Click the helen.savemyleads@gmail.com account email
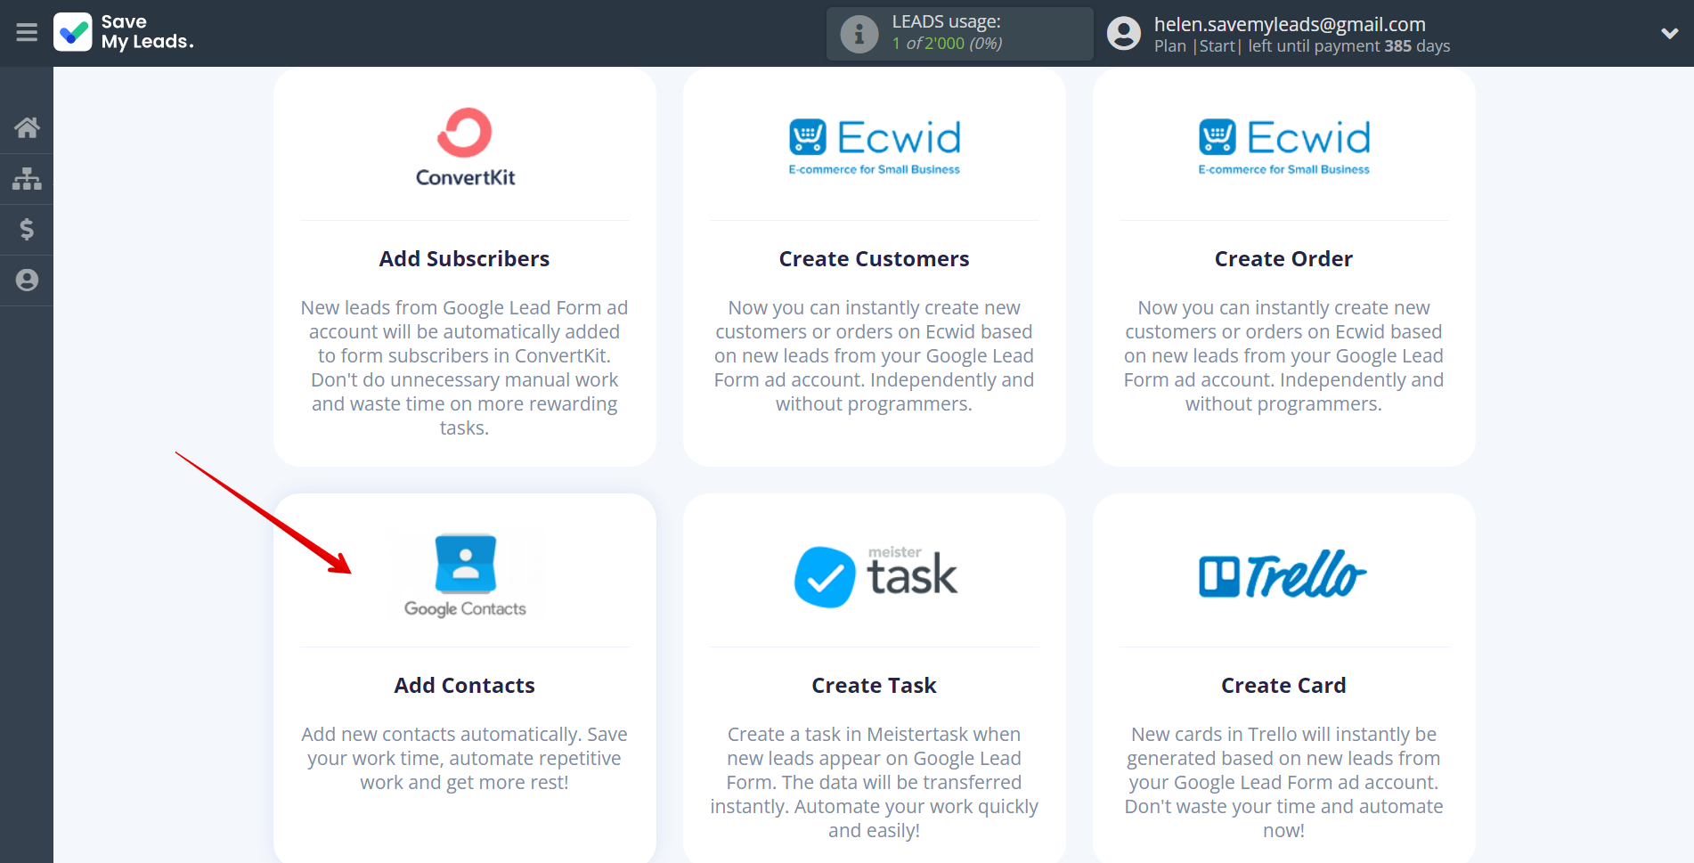The width and height of the screenshot is (1694, 863). pyautogui.click(x=1290, y=24)
